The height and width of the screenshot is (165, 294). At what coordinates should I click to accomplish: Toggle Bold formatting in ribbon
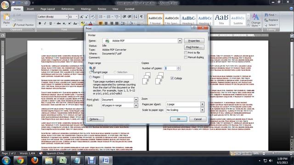[40, 23]
